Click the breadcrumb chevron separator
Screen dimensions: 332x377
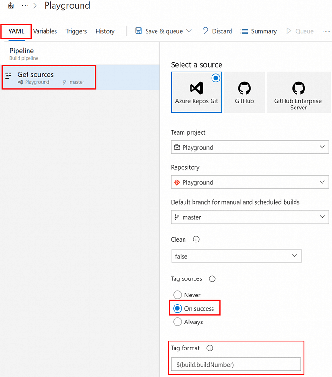pos(35,6)
